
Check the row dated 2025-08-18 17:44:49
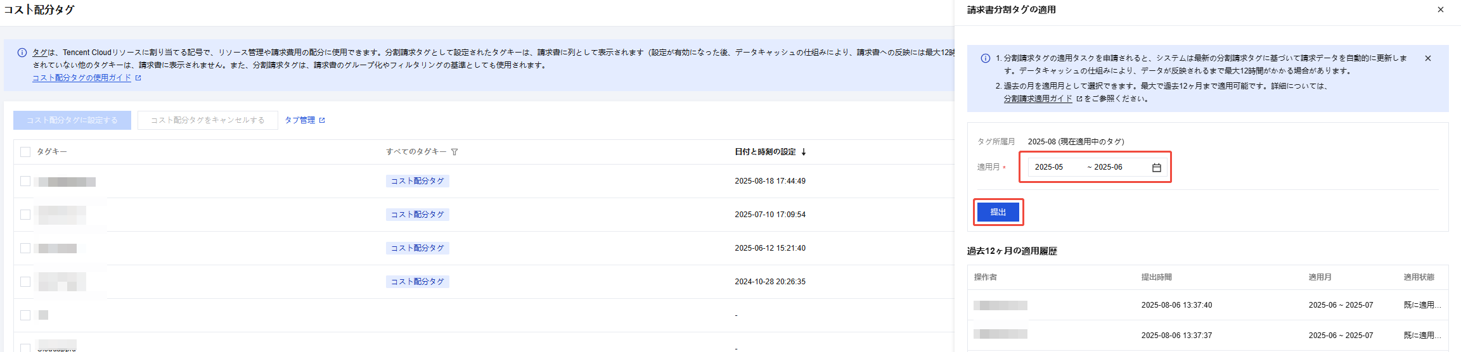point(25,181)
